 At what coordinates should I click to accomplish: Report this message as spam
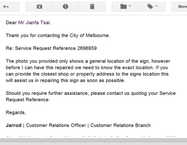pyautogui.click(x=65, y=7)
